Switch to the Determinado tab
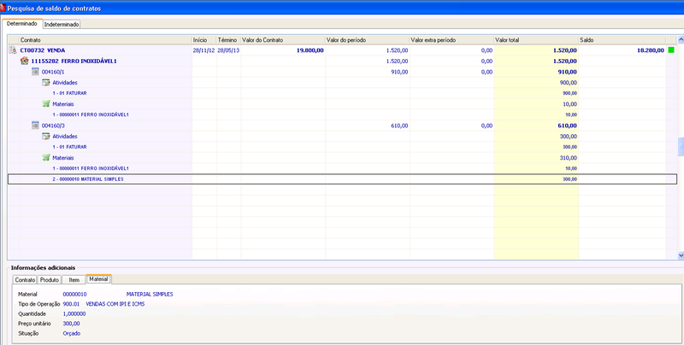Screen dimensions: 684x345 22,24
